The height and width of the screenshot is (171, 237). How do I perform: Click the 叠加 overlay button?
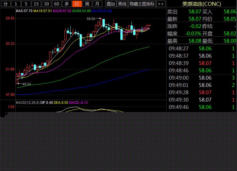111,4
